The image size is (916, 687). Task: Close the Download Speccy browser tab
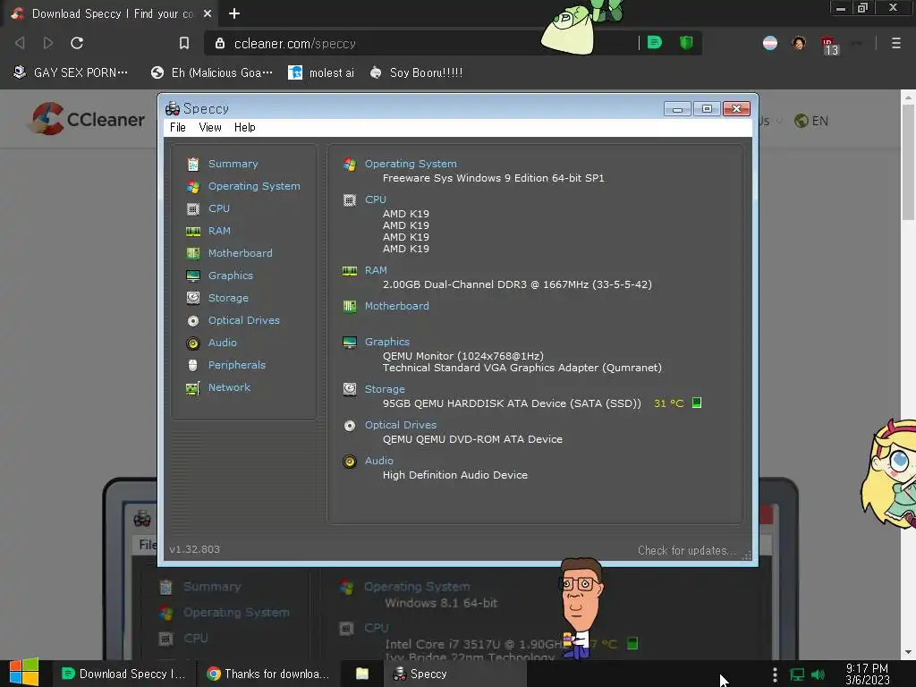pyautogui.click(x=208, y=13)
